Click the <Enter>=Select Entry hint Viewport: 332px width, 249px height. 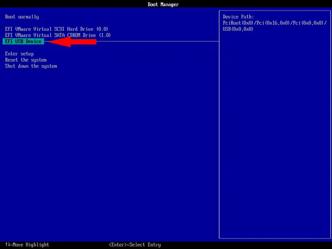135,245
